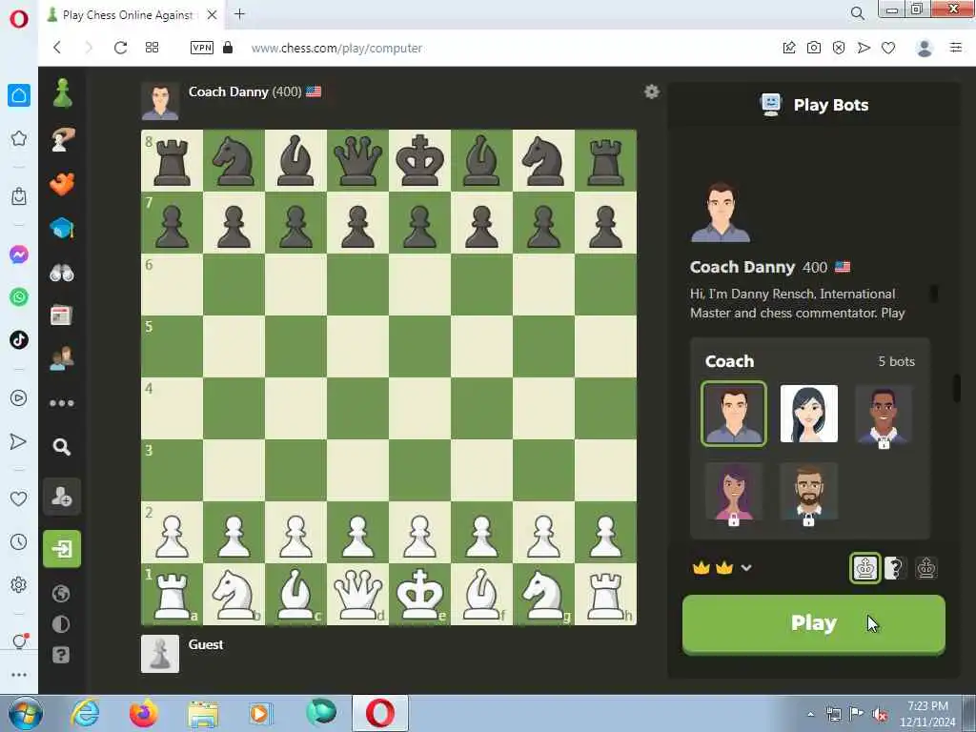The height and width of the screenshot is (732, 976).
Task: Click the address bar URL field
Action: 336,48
